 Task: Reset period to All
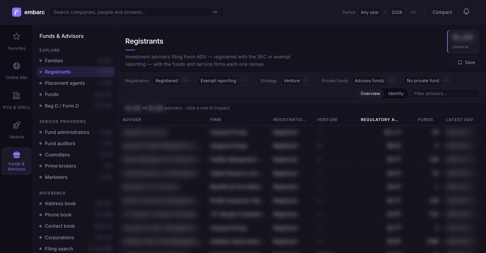[x=414, y=12]
